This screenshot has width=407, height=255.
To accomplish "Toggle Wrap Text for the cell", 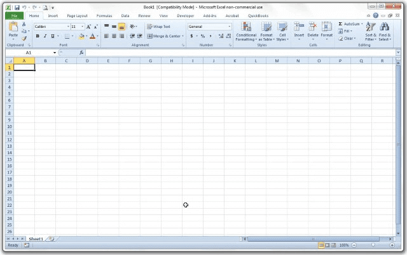I will tap(158, 27).
